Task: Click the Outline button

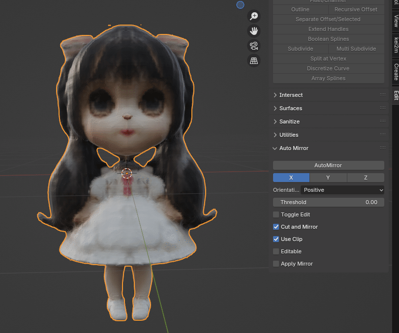Action: 301,9
